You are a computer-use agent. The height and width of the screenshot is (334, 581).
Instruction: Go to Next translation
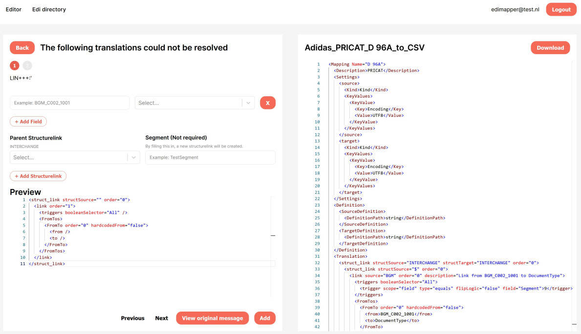pyautogui.click(x=161, y=318)
